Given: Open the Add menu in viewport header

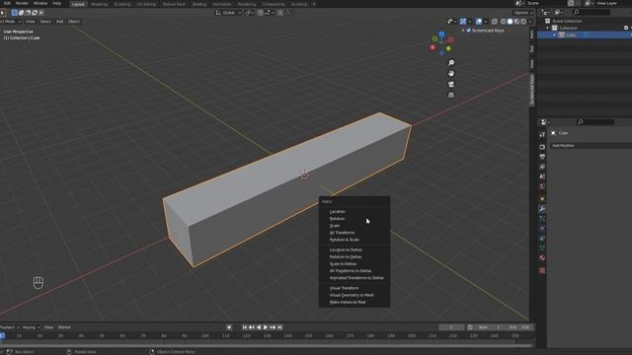Looking at the screenshot, I should (x=59, y=22).
